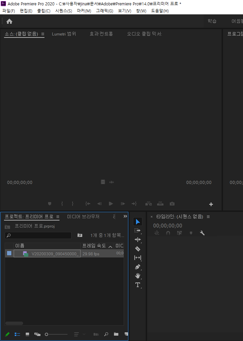Open the 도움말(H) menu
Screen dimensions: 243x341
point(160,11)
